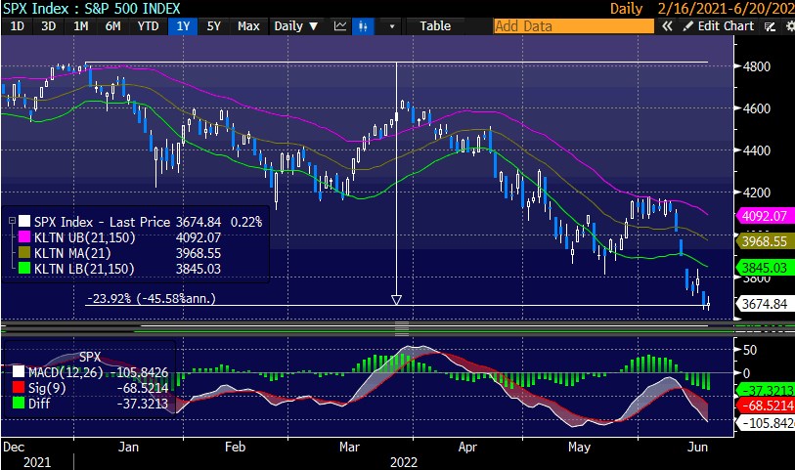Select the 1D time range
Image resolution: width=795 pixels, height=470 pixels.
coord(18,26)
